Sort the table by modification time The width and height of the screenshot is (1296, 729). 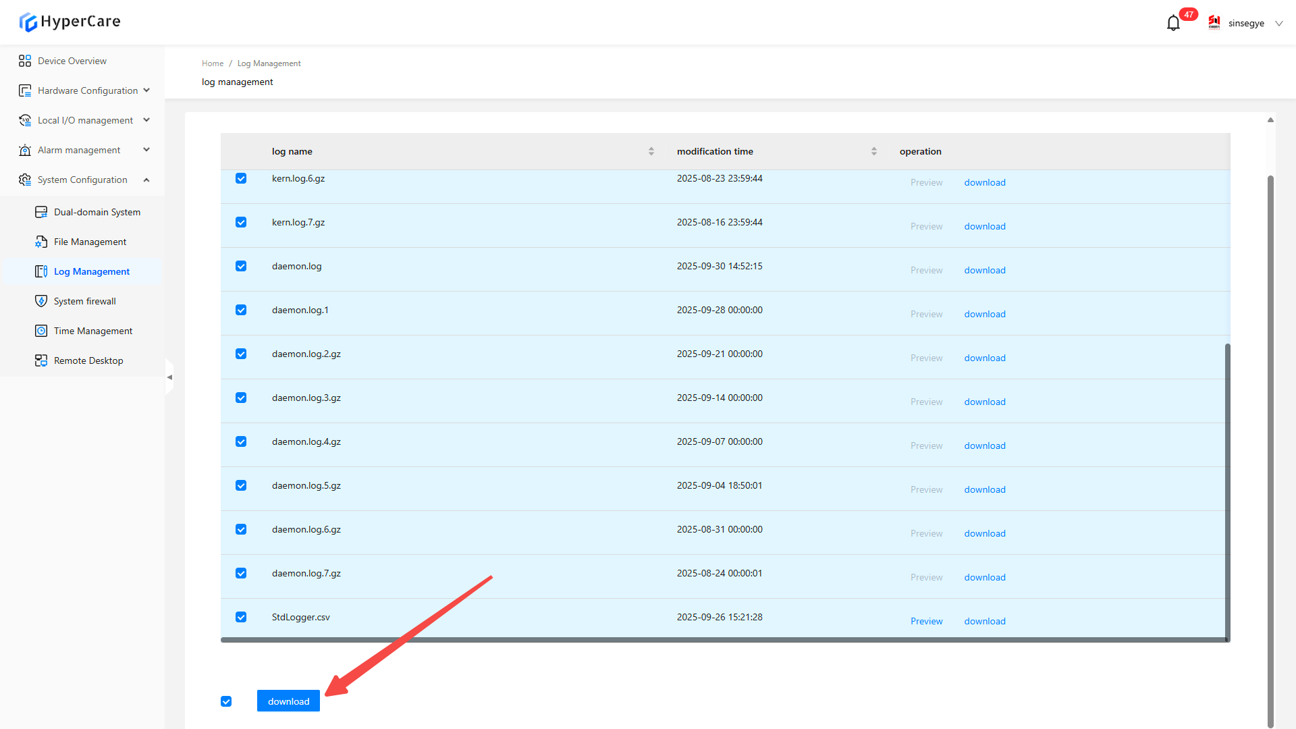pos(873,151)
